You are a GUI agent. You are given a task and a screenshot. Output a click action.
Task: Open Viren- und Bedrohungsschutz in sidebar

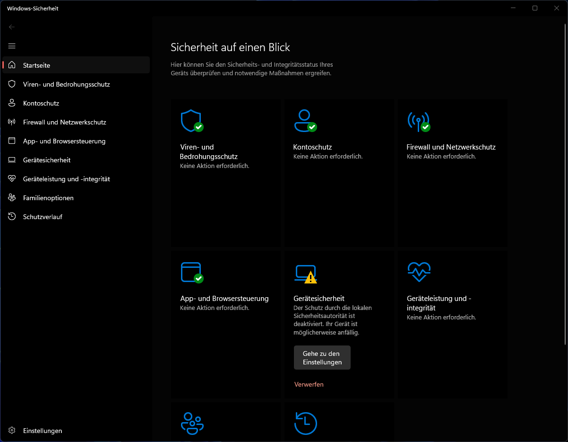tap(76, 84)
